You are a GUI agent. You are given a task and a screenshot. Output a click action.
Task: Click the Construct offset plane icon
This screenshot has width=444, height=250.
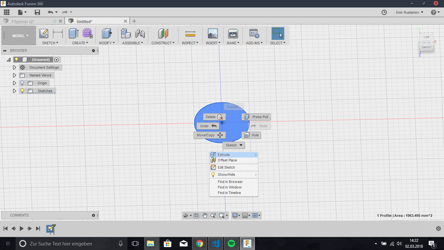163,34
